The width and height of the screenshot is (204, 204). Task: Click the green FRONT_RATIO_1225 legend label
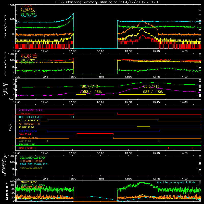(x=33, y=185)
